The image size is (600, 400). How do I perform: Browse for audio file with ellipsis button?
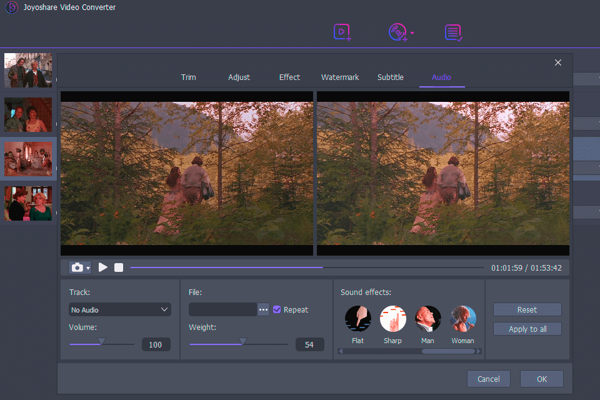(263, 309)
